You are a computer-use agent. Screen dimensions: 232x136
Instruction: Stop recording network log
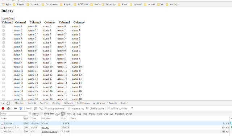pyautogui.click(x=3, y=108)
